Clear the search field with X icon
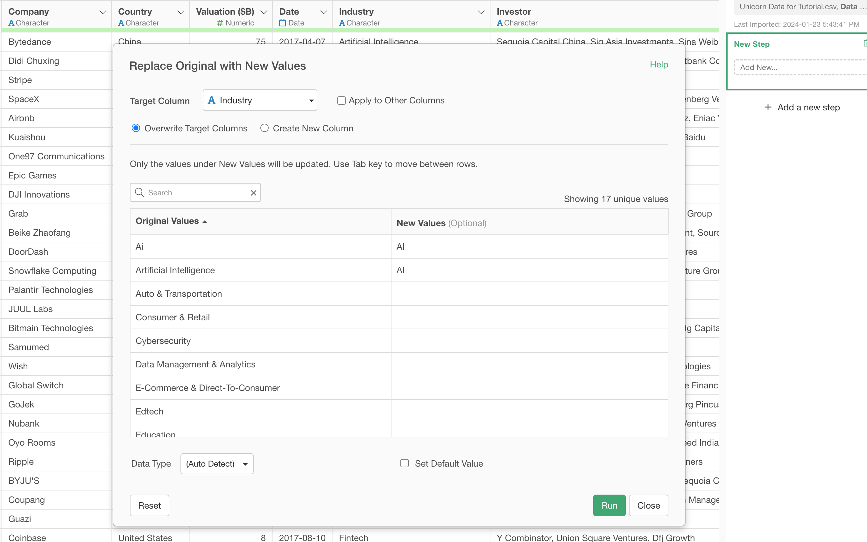867x542 pixels. pyautogui.click(x=253, y=193)
